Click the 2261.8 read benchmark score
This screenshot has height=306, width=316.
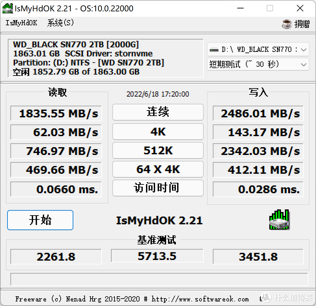click(x=56, y=257)
